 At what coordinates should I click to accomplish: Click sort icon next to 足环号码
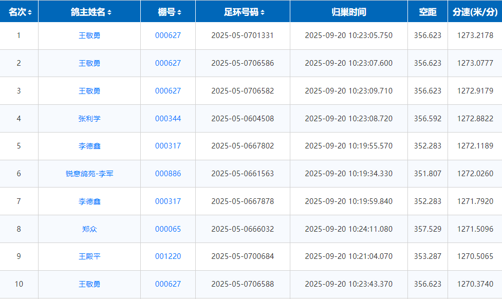coord(263,12)
